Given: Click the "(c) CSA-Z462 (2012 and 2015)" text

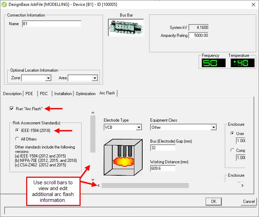Looking at the screenshot, I should 41,165.
